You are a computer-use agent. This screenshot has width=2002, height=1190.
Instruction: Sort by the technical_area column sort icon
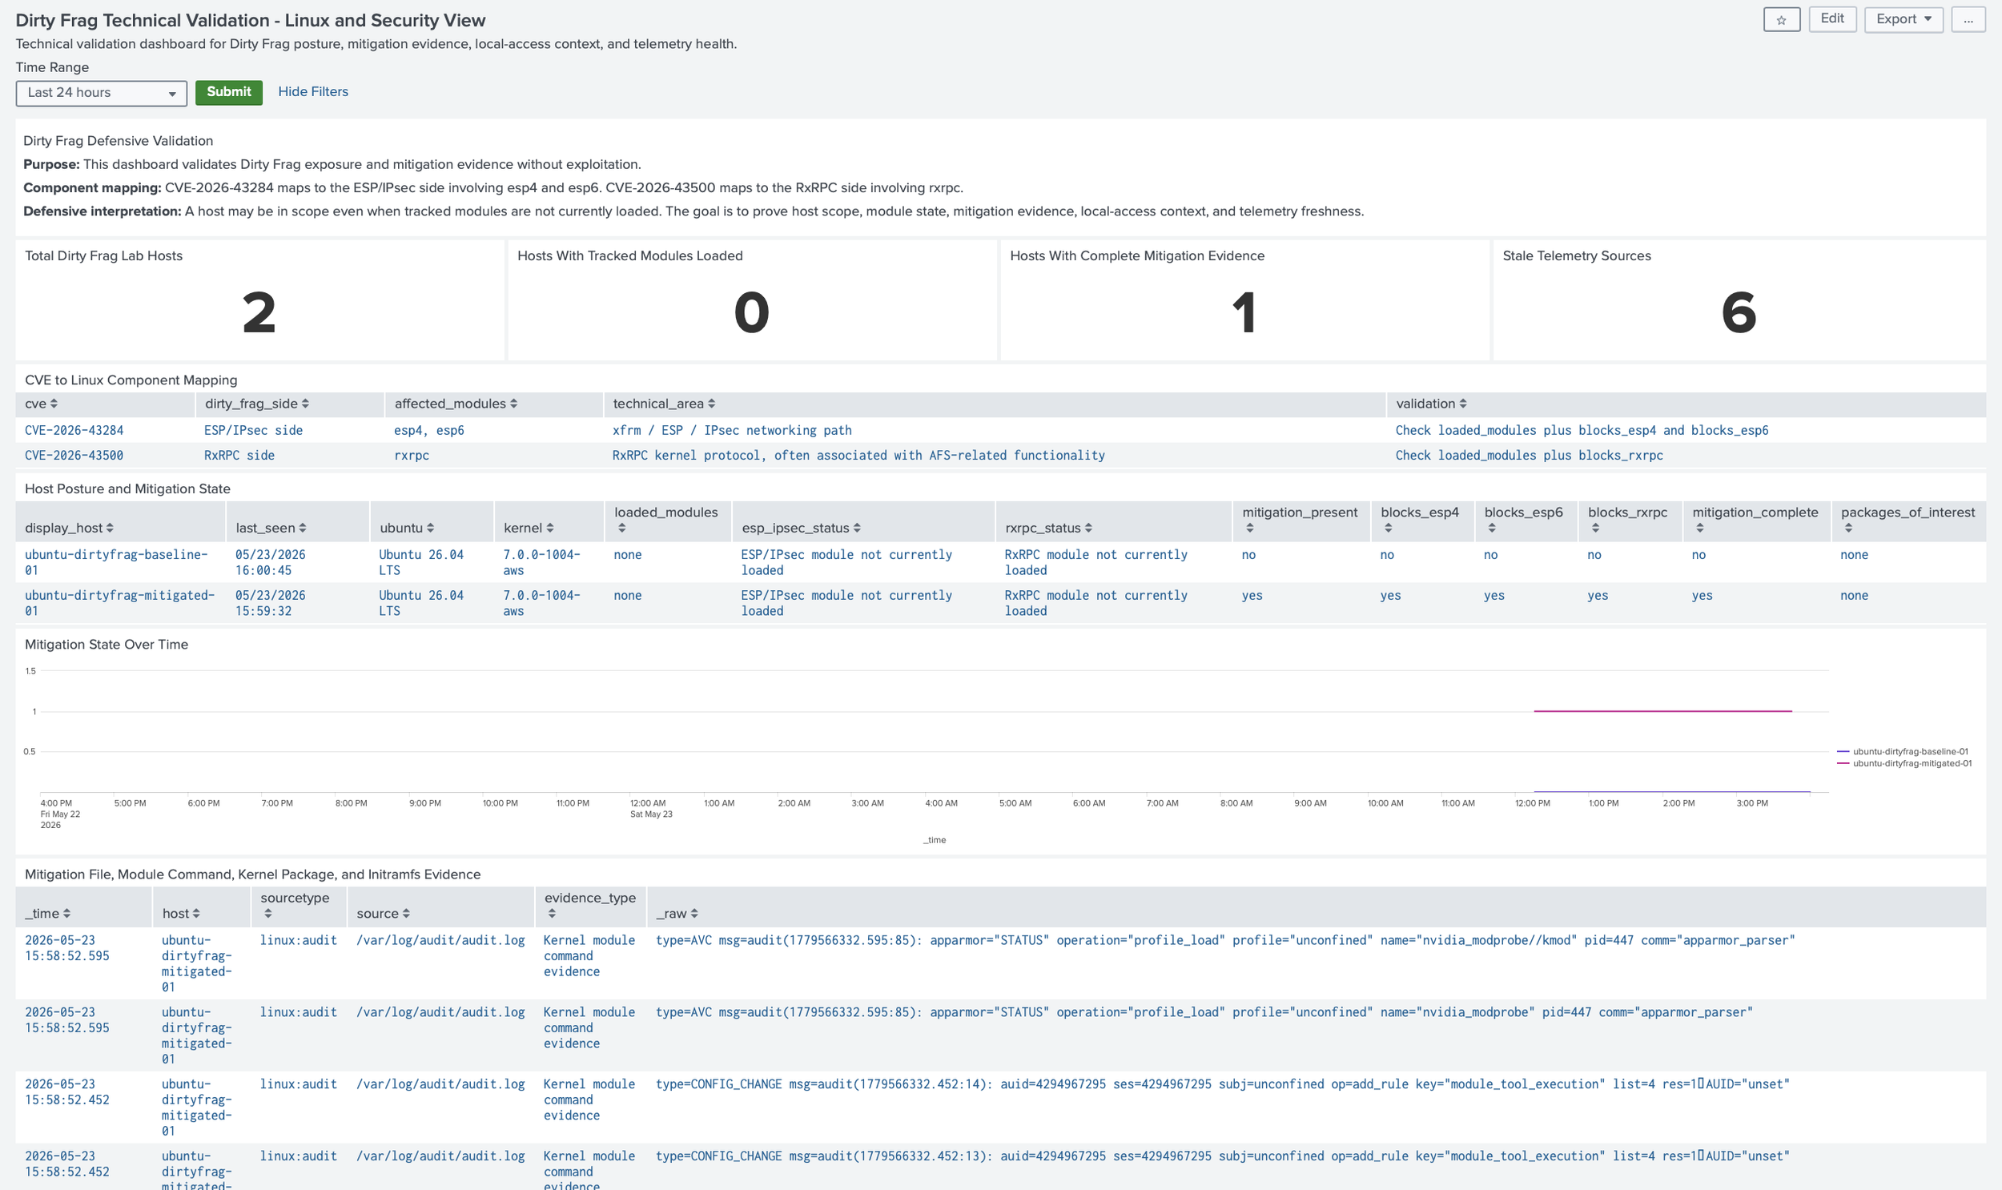(711, 404)
